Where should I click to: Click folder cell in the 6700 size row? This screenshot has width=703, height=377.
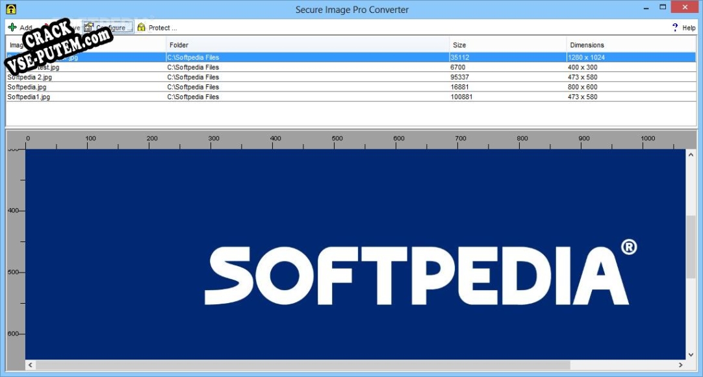tap(193, 67)
